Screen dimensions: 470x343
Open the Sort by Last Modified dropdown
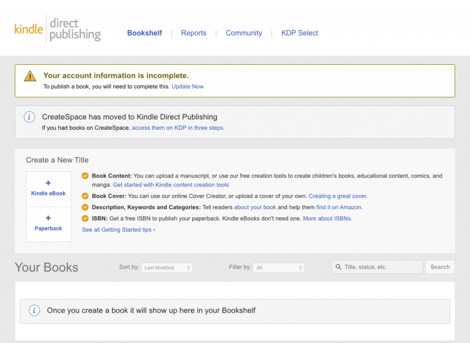[x=167, y=267]
